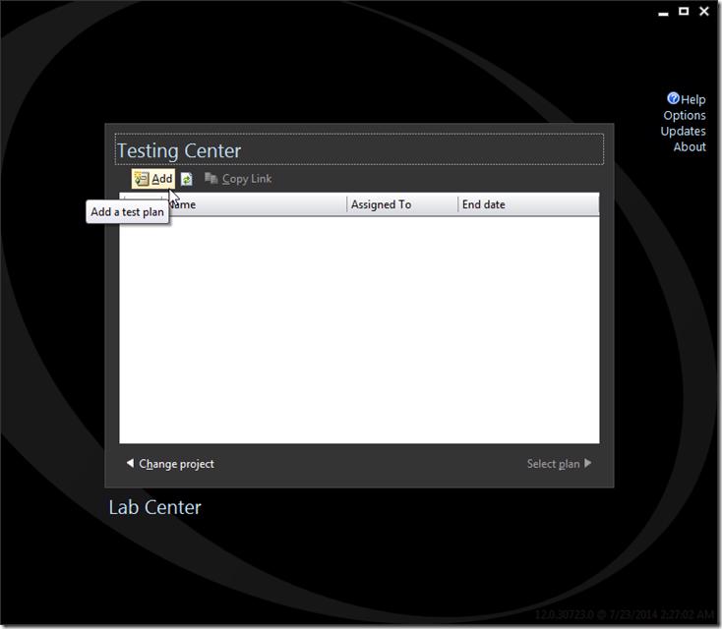
Task: Click Add to create a test plan
Action: pos(153,179)
